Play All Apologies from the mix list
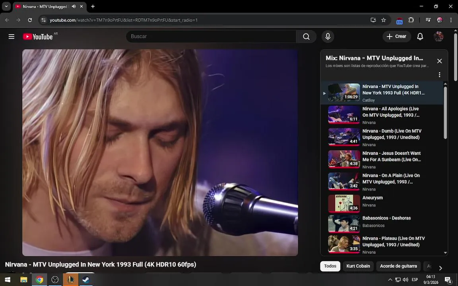Image resolution: width=458 pixels, height=286 pixels. [382, 115]
